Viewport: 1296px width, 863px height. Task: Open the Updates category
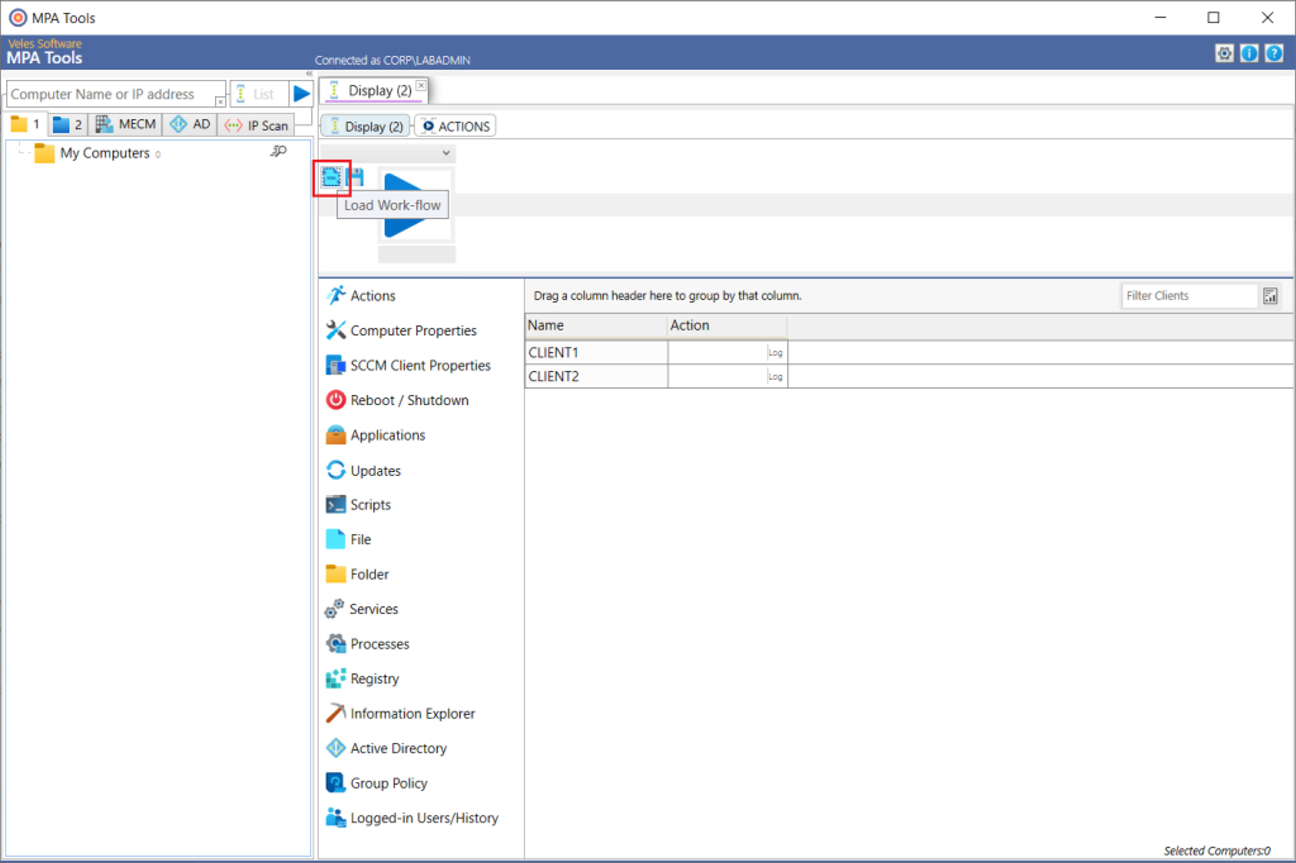(363, 471)
